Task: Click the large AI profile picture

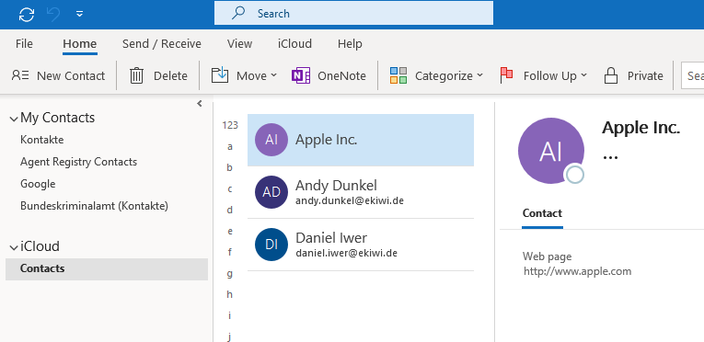Action: [x=551, y=151]
